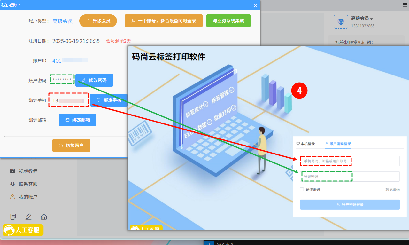The width and height of the screenshot is (409, 245).
Task: Click the person icon beside 我的账户
Action: (12, 197)
